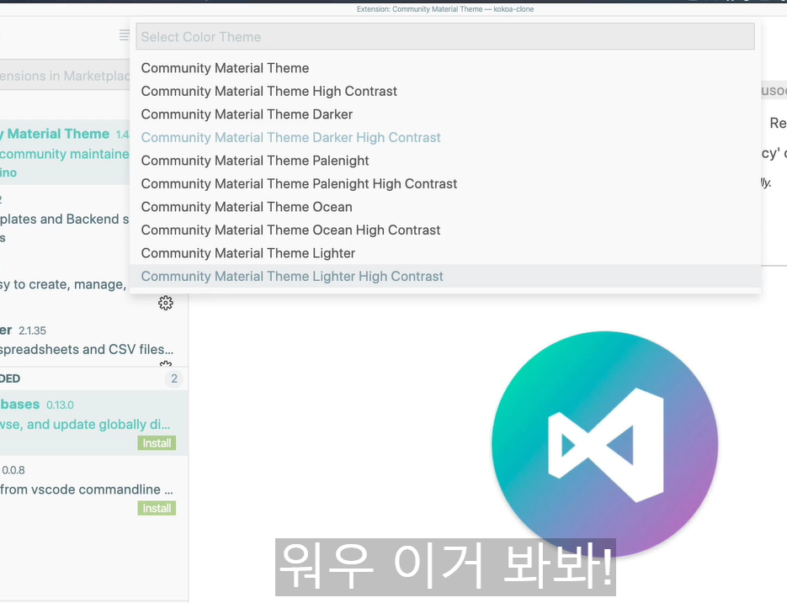Image resolution: width=787 pixels, height=603 pixels.
Task: Select Community Material Theme option
Action: [x=445, y=68]
